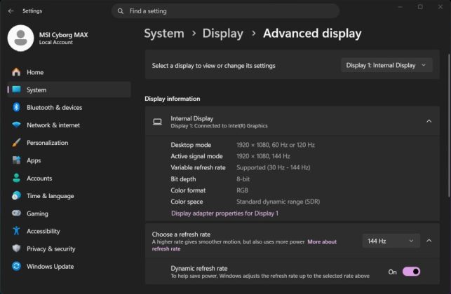451x294 pixels.
Task: Click the vertical scrollbar on the right
Action: click(x=448, y=125)
